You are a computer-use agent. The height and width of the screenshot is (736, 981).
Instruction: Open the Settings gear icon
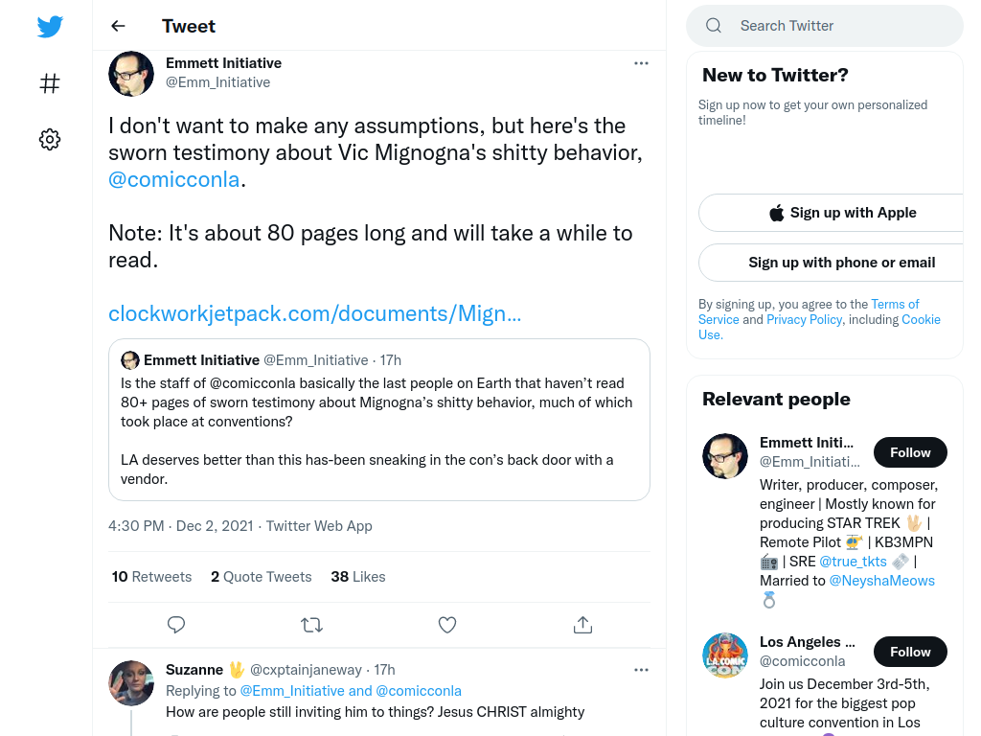coord(50,140)
